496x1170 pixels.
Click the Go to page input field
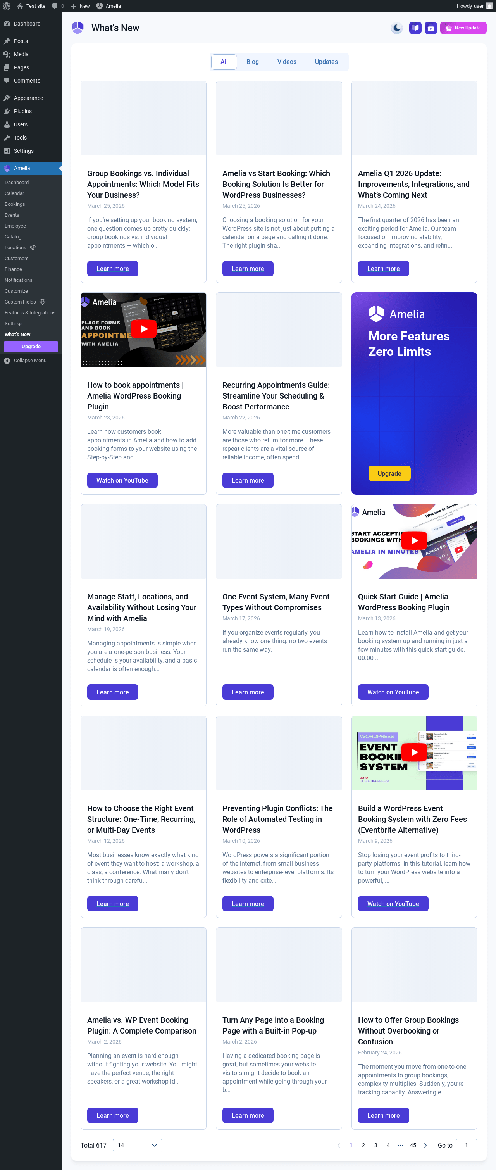click(x=466, y=1145)
